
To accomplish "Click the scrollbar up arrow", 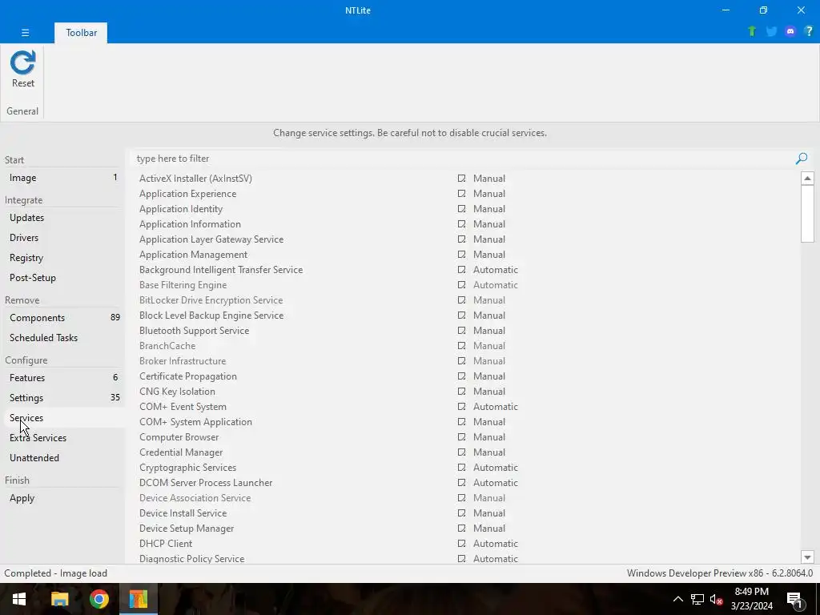I will pos(807,179).
